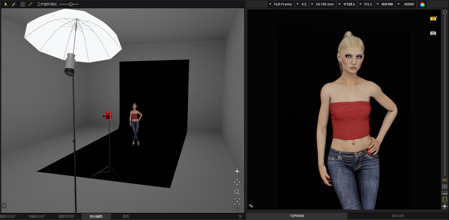
Task: Click the yellow camera snapshot icon
Action: (433, 19)
